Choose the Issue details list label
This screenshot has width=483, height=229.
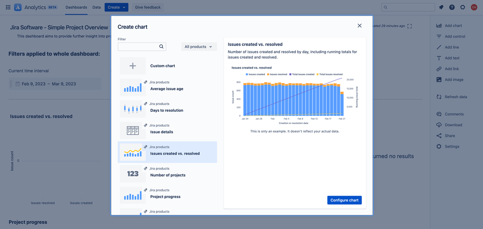coord(161,132)
